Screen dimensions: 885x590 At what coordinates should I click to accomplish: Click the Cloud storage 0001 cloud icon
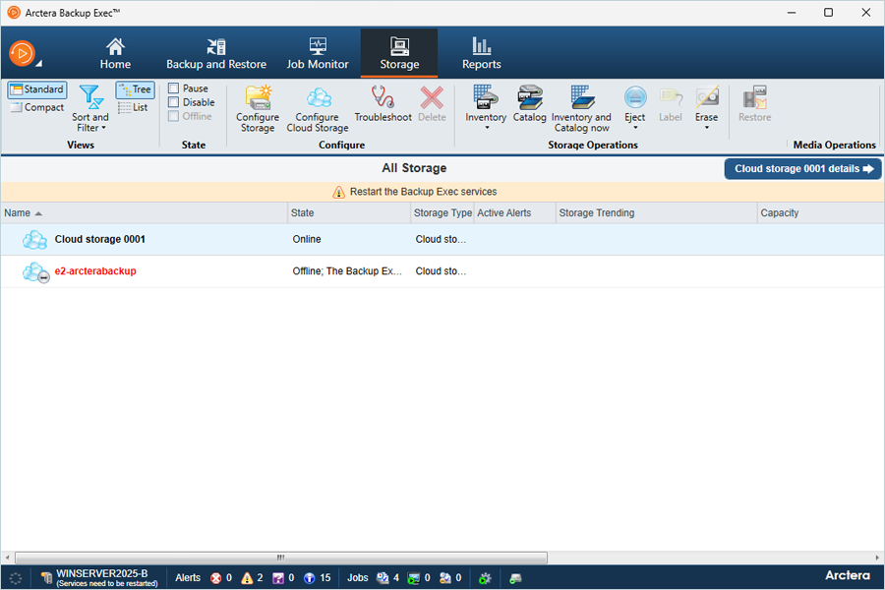tap(34, 239)
